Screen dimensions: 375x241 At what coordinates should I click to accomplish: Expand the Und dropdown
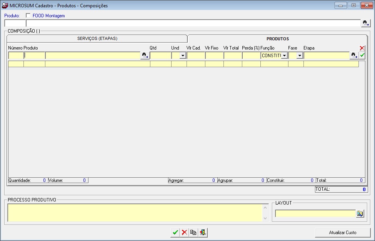tap(183, 56)
